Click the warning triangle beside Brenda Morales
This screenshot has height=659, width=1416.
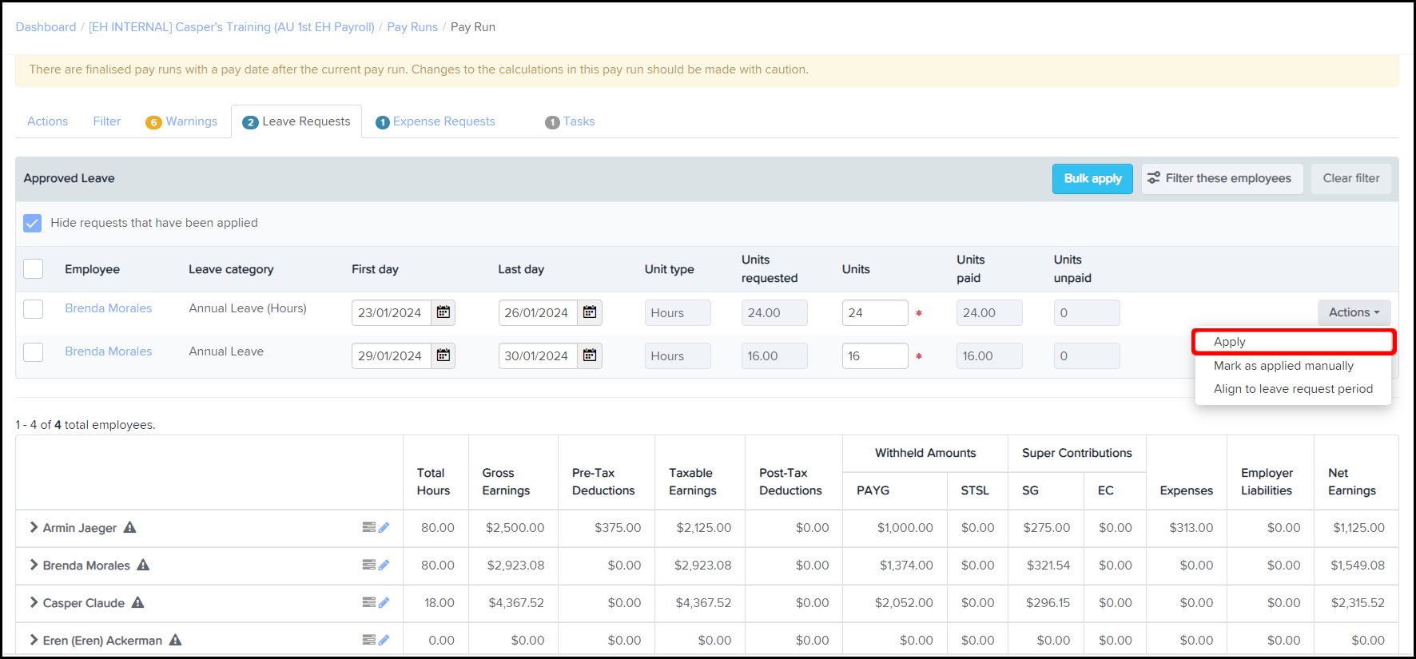143,565
